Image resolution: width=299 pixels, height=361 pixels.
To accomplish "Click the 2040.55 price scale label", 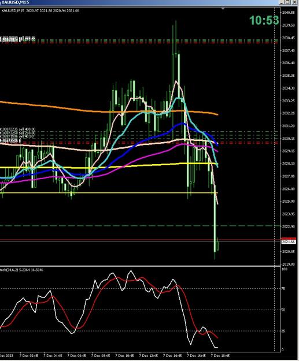I will (x=289, y=13).
